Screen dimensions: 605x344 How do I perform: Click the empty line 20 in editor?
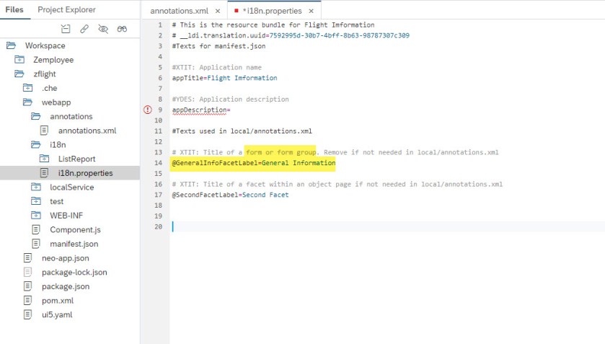click(x=361, y=226)
